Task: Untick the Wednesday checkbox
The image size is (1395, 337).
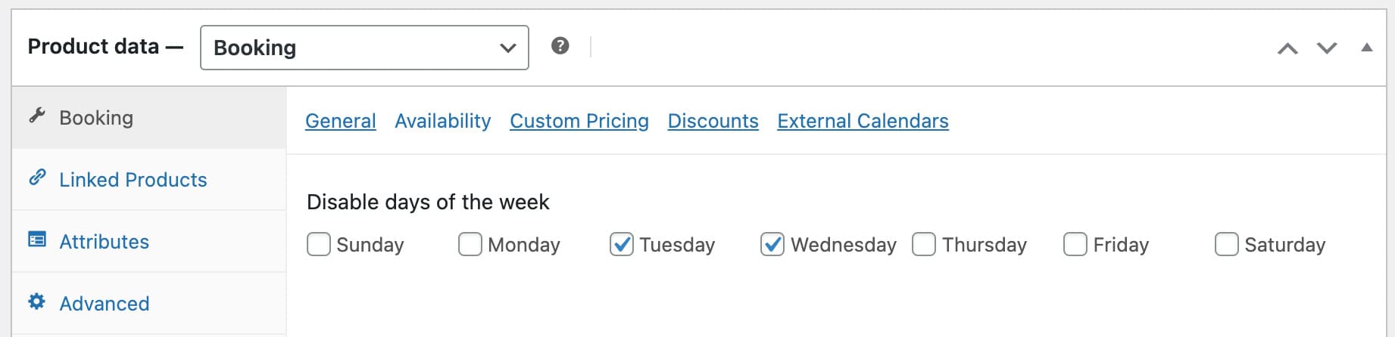Action: click(x=772, y=244)
